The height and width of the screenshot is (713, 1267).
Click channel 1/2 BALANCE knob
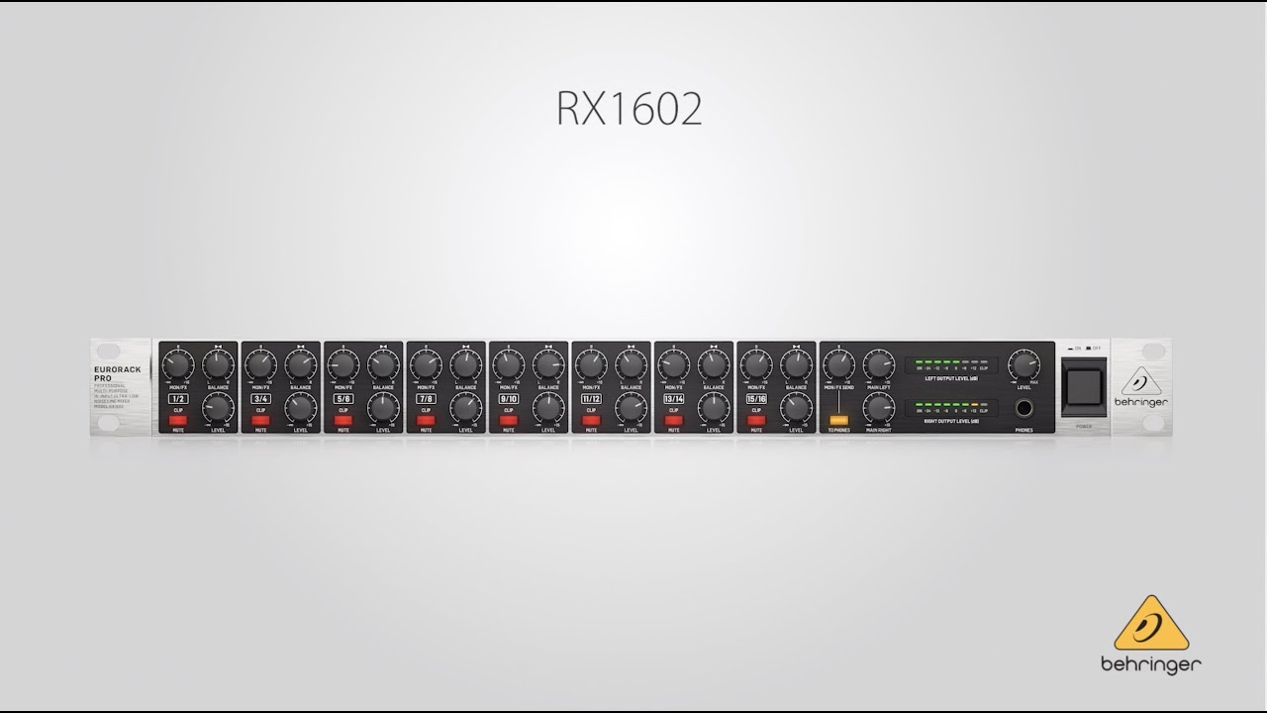[218, 365]
